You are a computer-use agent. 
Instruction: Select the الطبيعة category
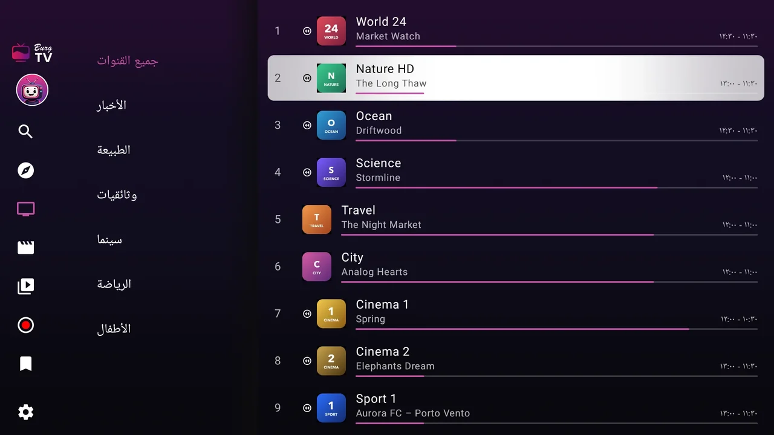[x=114, y=150]
